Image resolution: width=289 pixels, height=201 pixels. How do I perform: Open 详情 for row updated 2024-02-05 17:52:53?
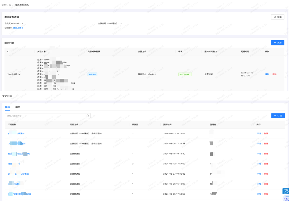259,194
